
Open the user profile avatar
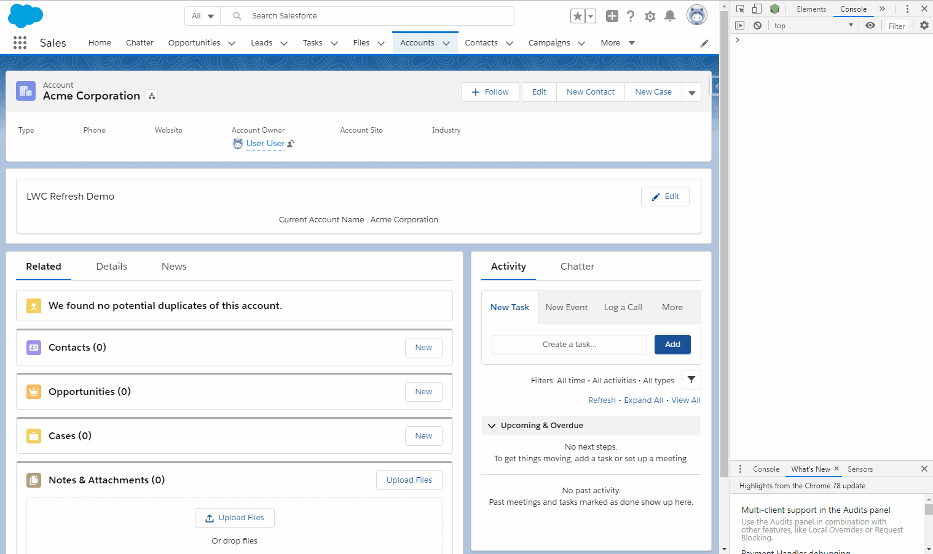[x=697, y=15]
